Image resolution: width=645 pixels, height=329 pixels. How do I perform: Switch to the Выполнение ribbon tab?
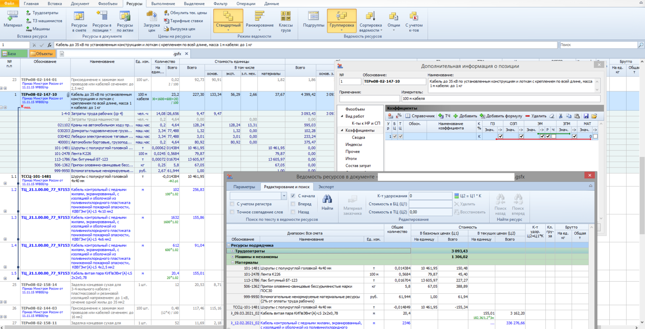pyautogui.click(x=163, y=4)
